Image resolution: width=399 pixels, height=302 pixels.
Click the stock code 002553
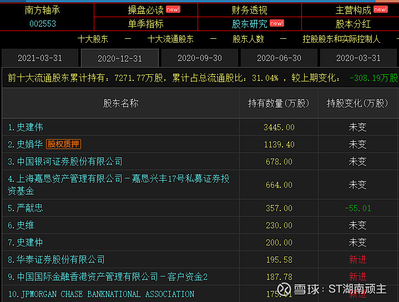pos(43,24)
